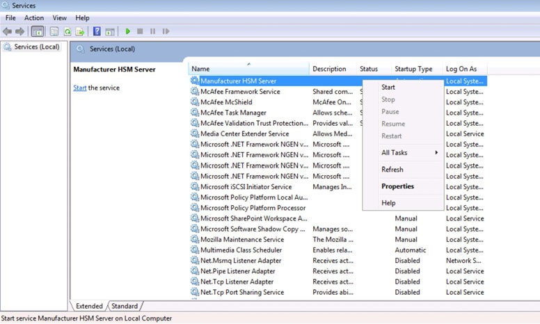The width and height of the screenshot is (540, 324).
Task: Open the Action menu
Action: 33,18
